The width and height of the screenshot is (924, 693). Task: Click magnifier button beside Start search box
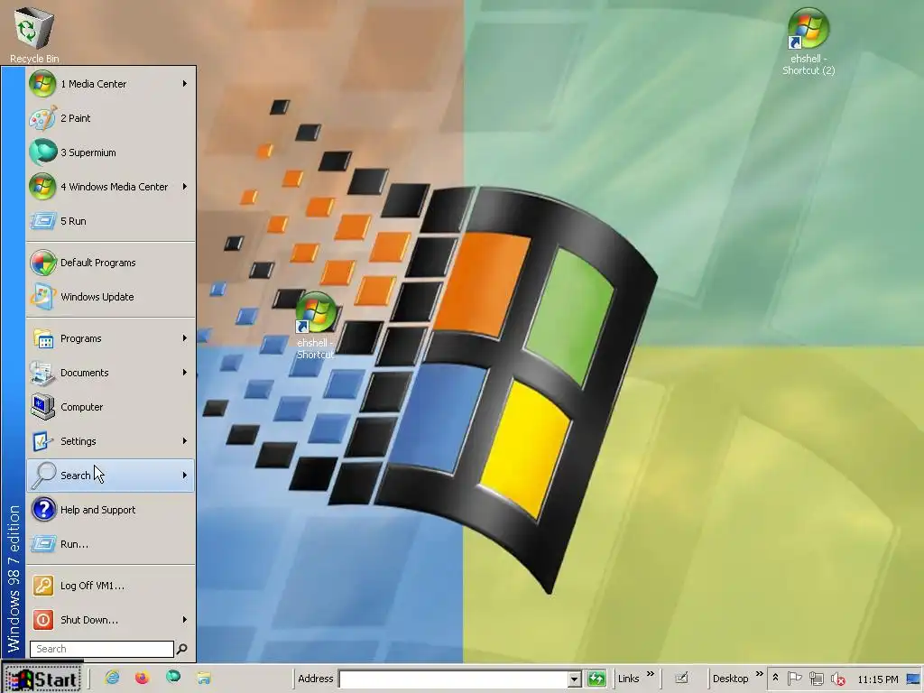pyautogui.click(x=182, y=649)
